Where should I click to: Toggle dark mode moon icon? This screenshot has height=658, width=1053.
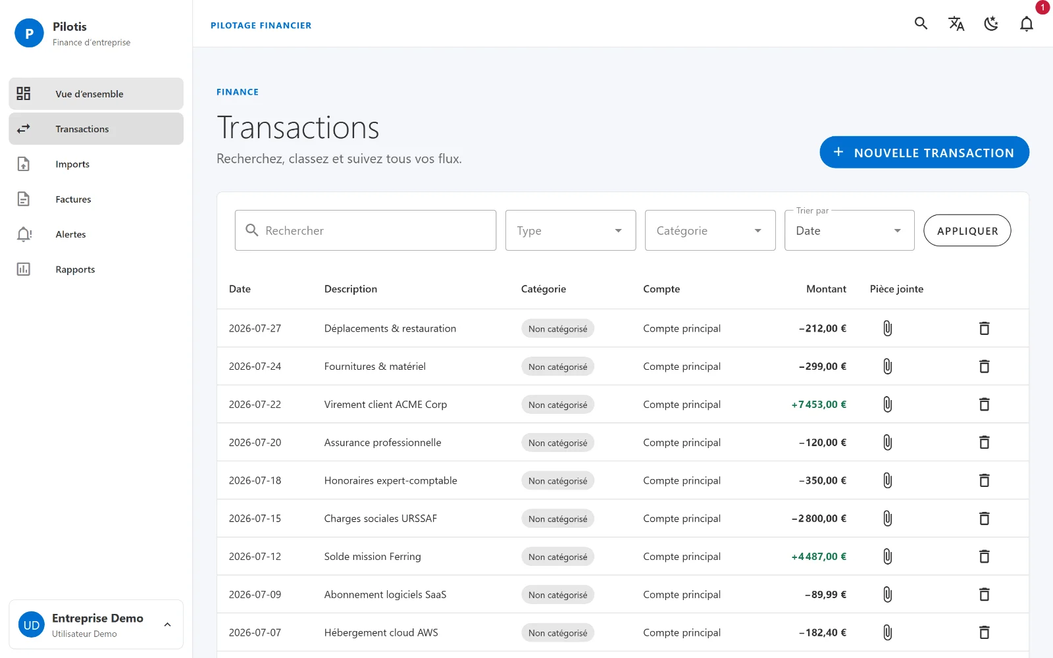[x=991, y=24]
